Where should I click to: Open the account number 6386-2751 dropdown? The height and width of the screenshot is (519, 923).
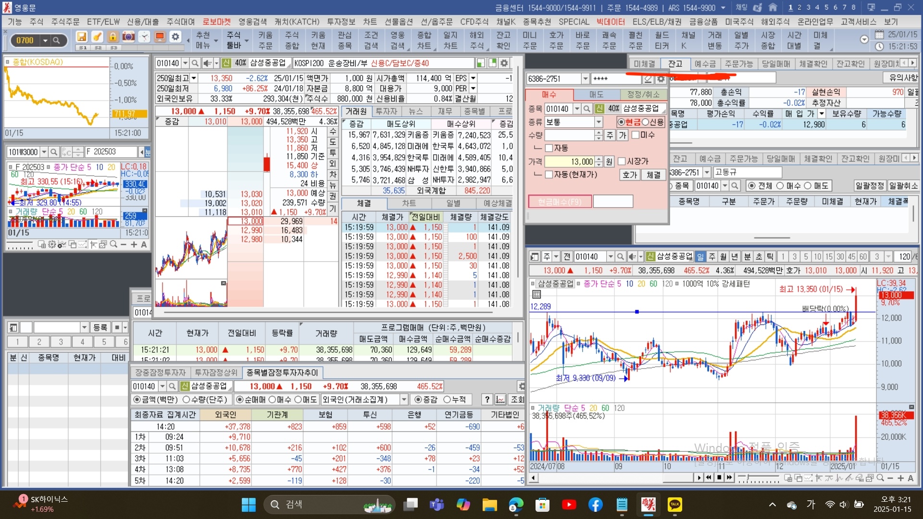pyautogui.click(x=585, y=79)
